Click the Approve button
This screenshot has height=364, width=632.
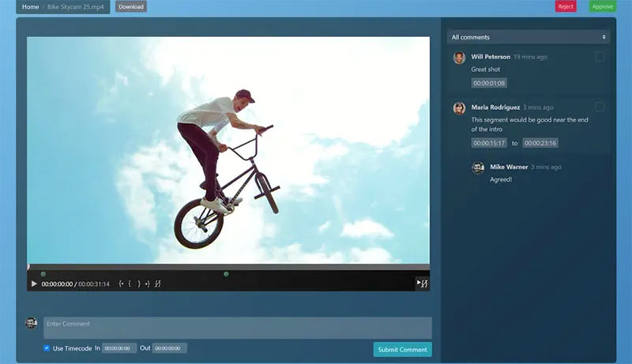point(602,6)
